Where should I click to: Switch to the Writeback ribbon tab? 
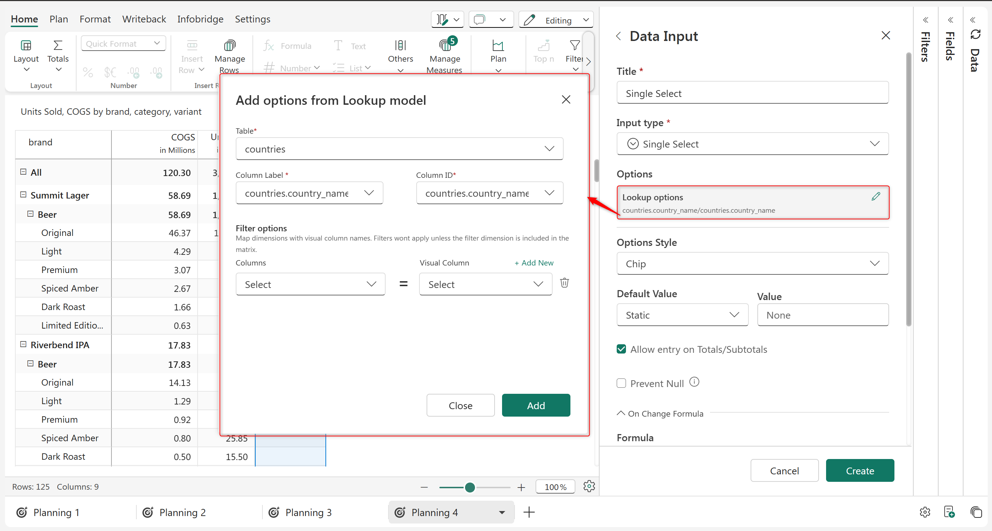[x=144, y=19]
